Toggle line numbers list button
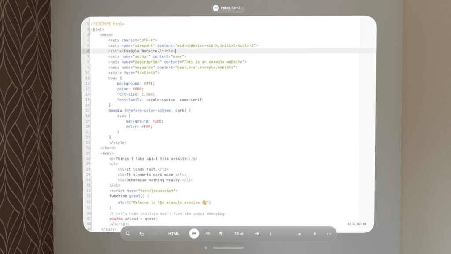 (194, 234)
